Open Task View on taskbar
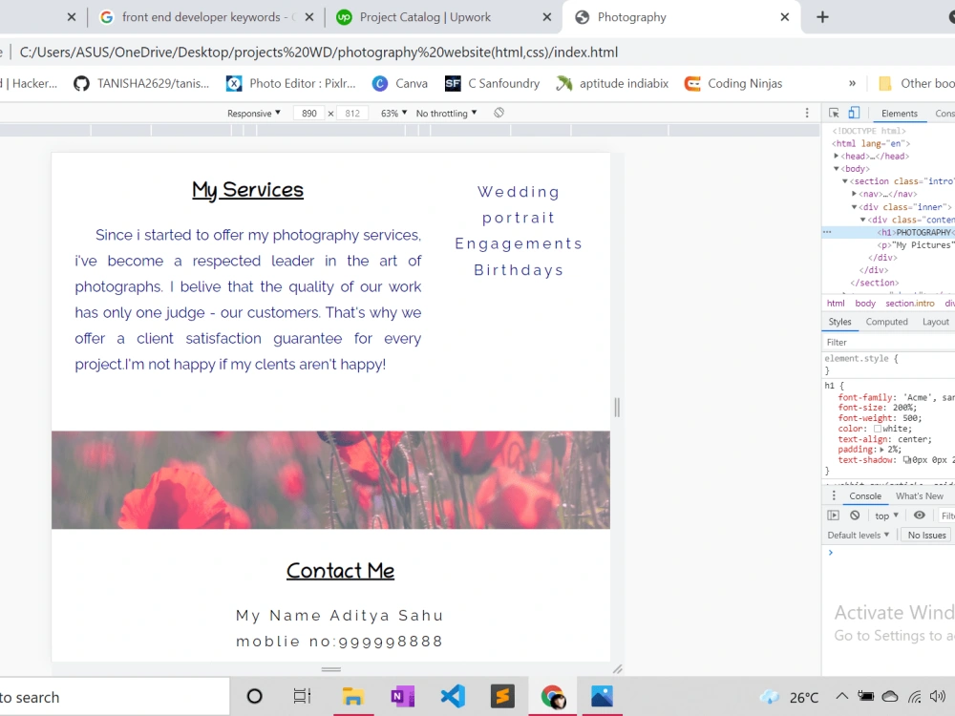 pos(302,696)
